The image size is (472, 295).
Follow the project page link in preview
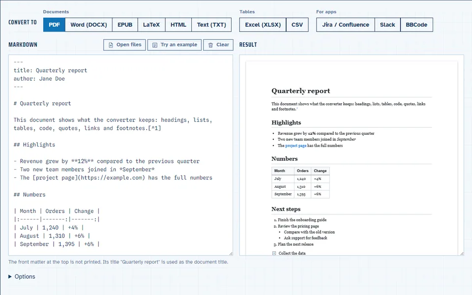[x=295, y=146]
